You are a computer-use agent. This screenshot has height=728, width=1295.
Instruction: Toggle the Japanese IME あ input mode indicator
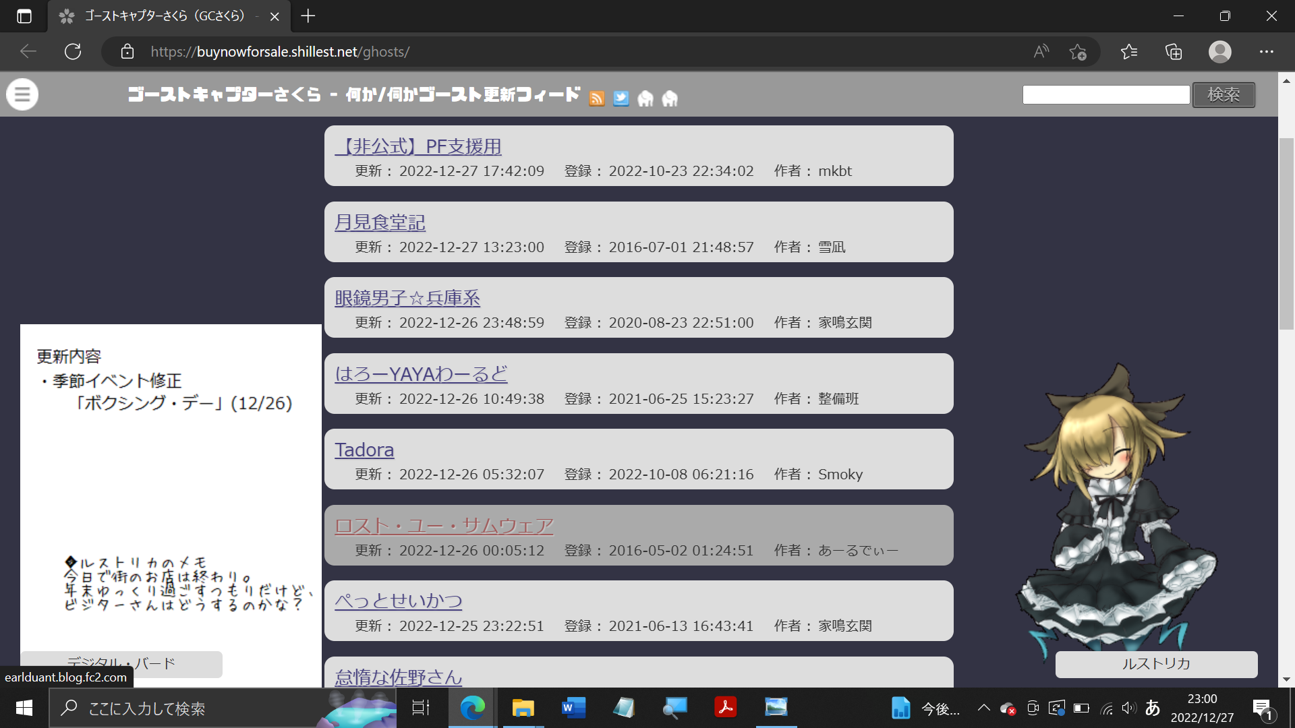pyautogui.click(x=1153, y=708)
